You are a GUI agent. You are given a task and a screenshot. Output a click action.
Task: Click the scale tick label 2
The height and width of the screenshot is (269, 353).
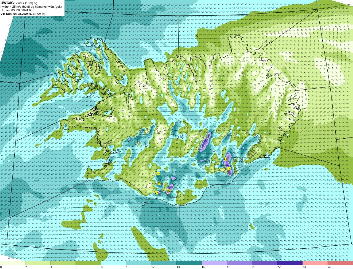(26, 267)
